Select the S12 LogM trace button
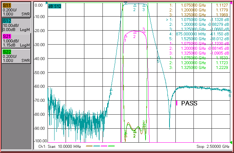 [16, 25]
